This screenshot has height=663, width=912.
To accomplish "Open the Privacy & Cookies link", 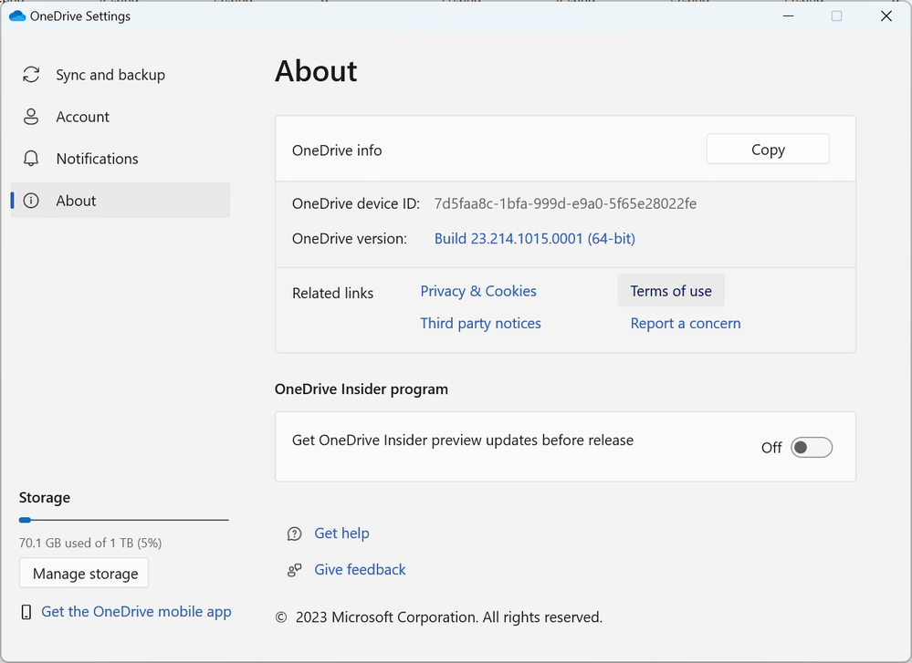I will tap(477, 291).
